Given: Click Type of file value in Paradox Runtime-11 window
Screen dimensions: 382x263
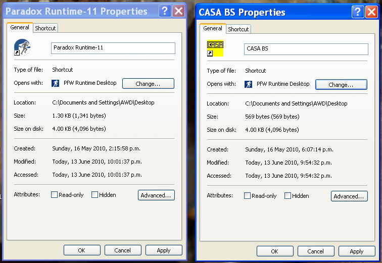Looking at the screenshot, I should pyautogui.click(x=62, y=70).
